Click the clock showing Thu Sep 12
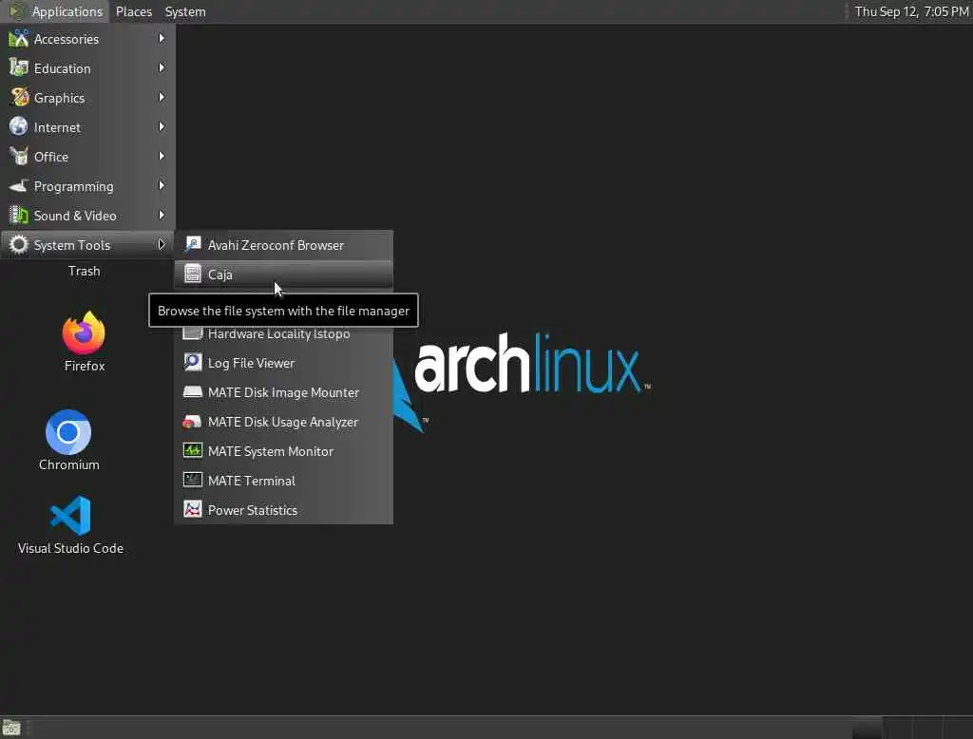Viewport: 973px width, 739px height. [911, 11]
